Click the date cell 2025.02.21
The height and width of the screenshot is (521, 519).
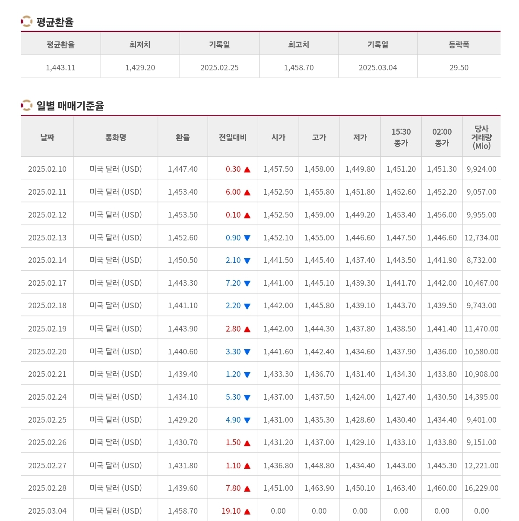47,374
